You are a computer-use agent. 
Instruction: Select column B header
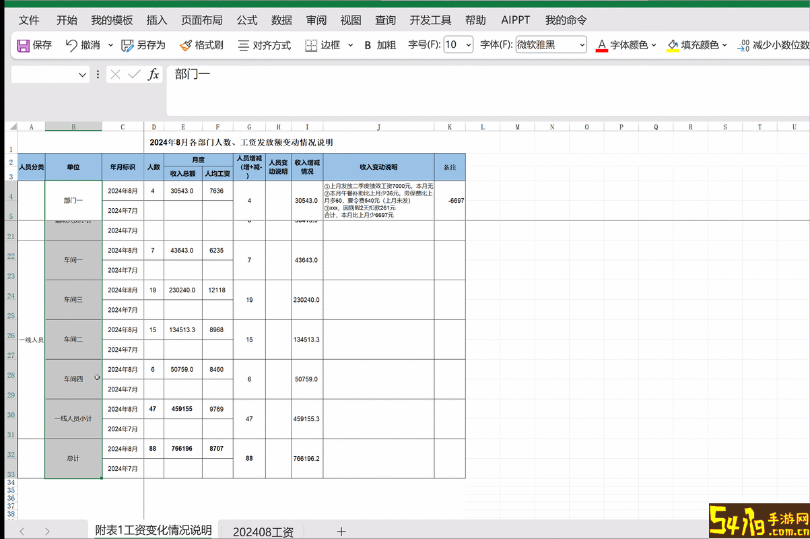pyautogui.click(x=73, y=127)
